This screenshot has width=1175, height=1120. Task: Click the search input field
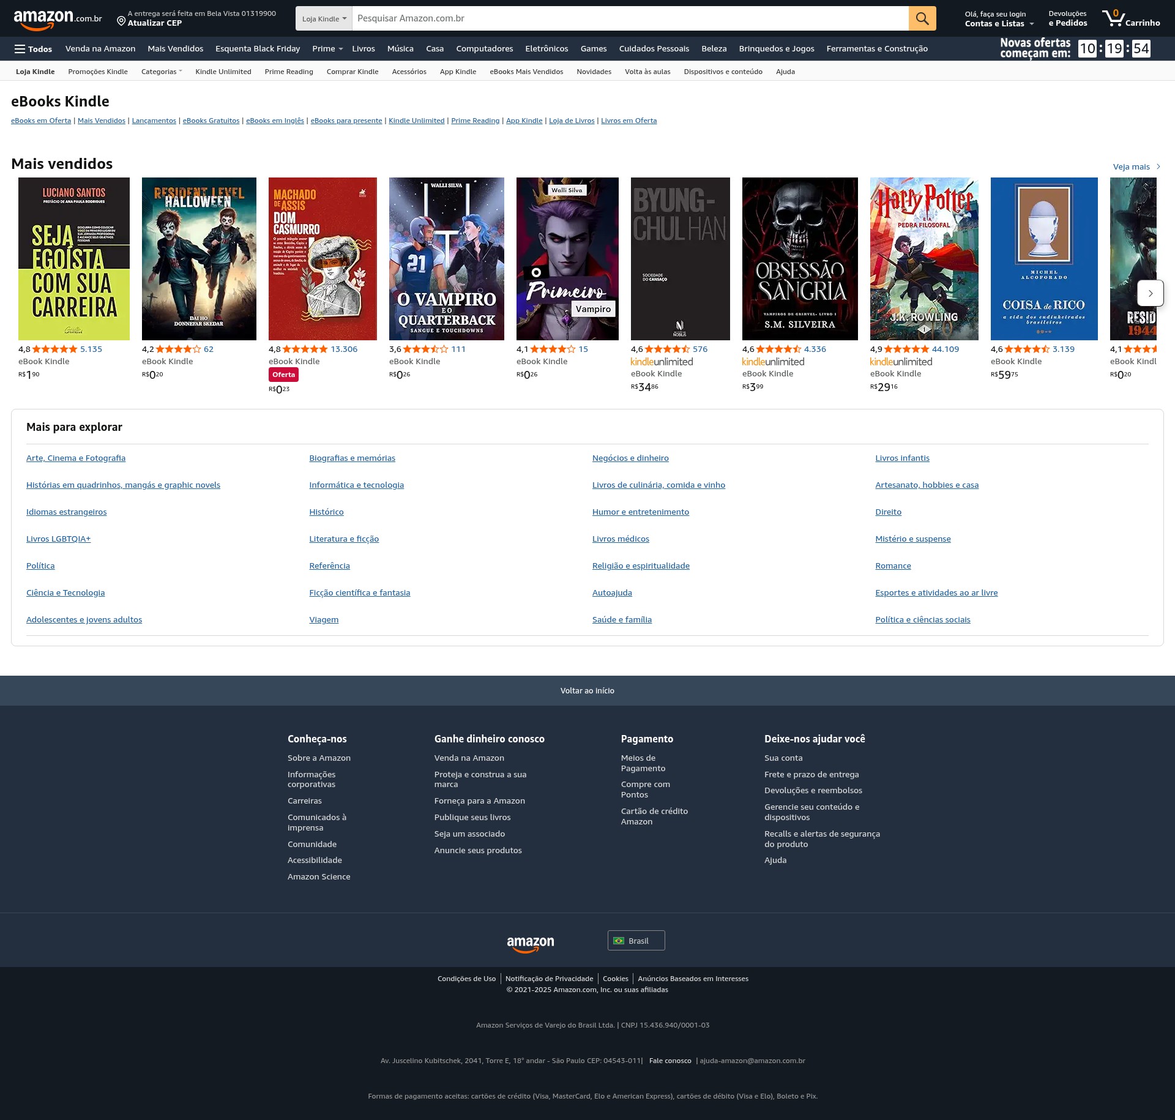pos(630,18)
